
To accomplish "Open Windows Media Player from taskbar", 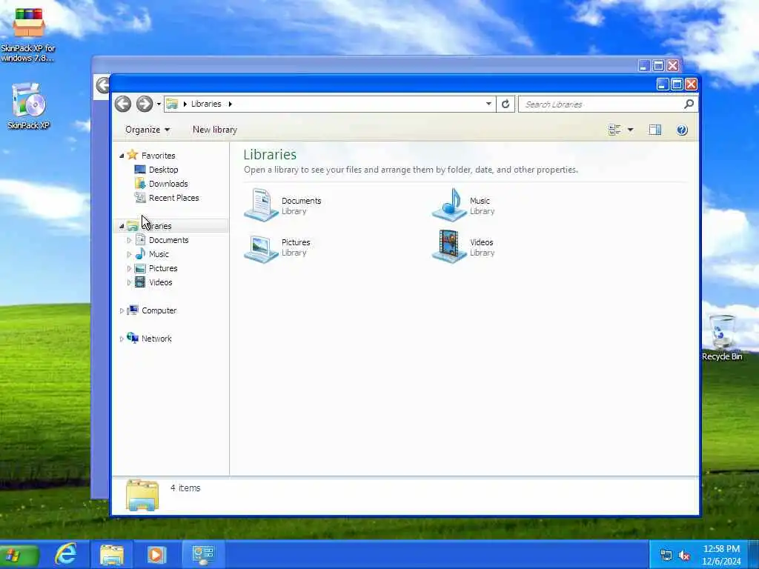I will 156,554.
